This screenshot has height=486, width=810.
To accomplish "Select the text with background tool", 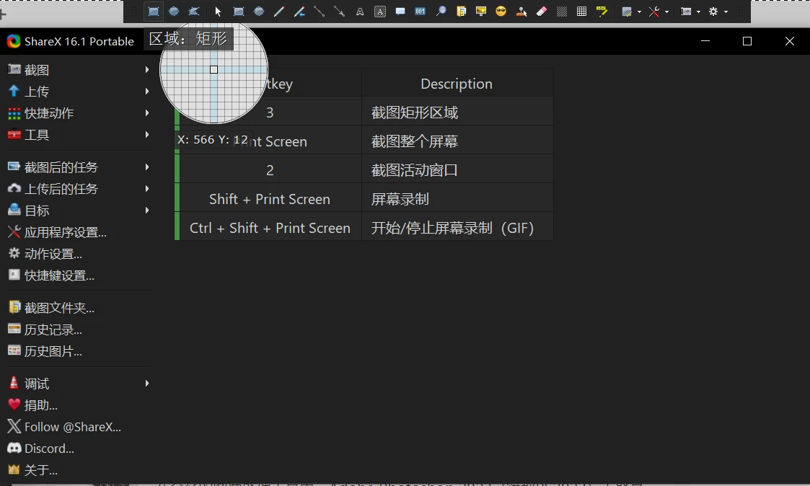I will click(380, 12).
